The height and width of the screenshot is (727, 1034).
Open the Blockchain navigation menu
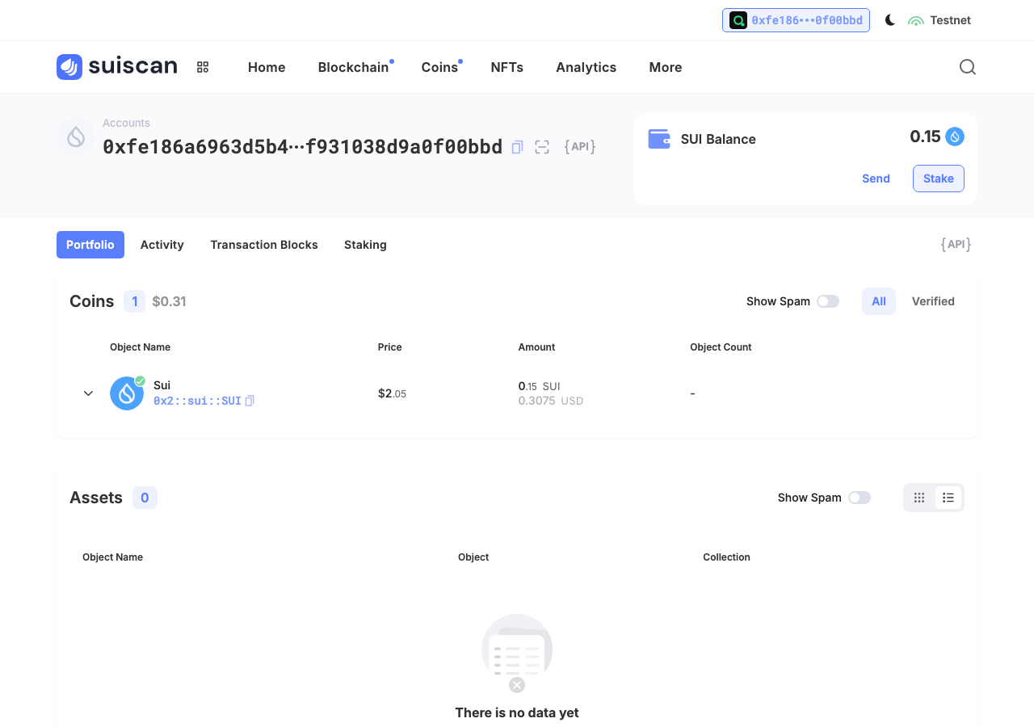(x=353, y=67)
